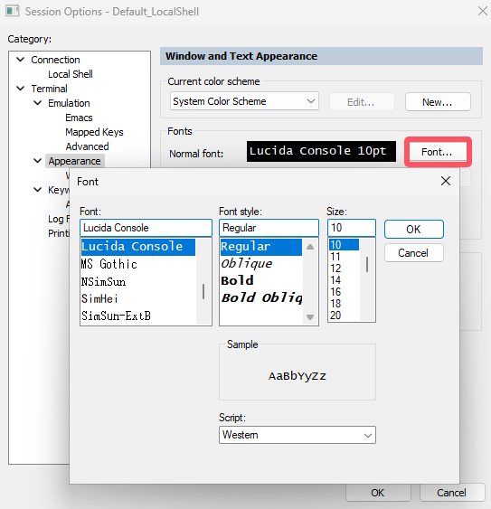Select Emulation category label
This screenshot has width=491, height=509.
tap(69, 103)
